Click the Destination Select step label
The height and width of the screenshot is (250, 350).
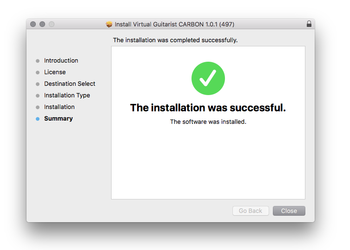70,84
